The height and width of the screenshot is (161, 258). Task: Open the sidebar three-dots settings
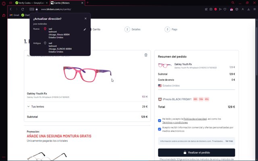pos(4,157)
